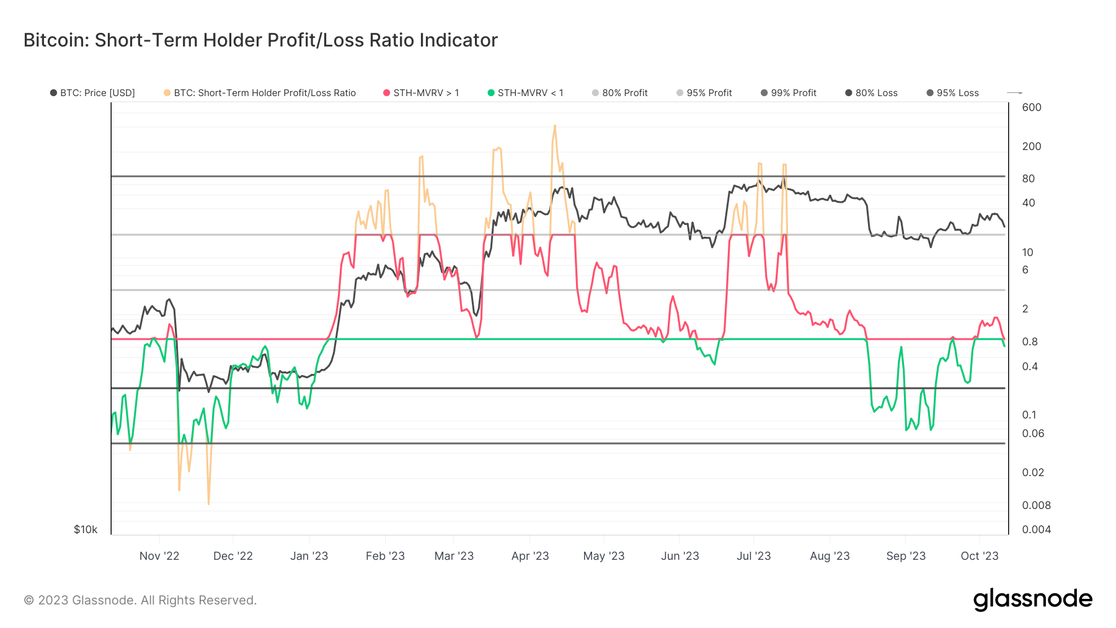Click the green STH-MVRV < 1 legend dot
The image size is (1116, 628).
pyautogui.click(x=490, y=92)
